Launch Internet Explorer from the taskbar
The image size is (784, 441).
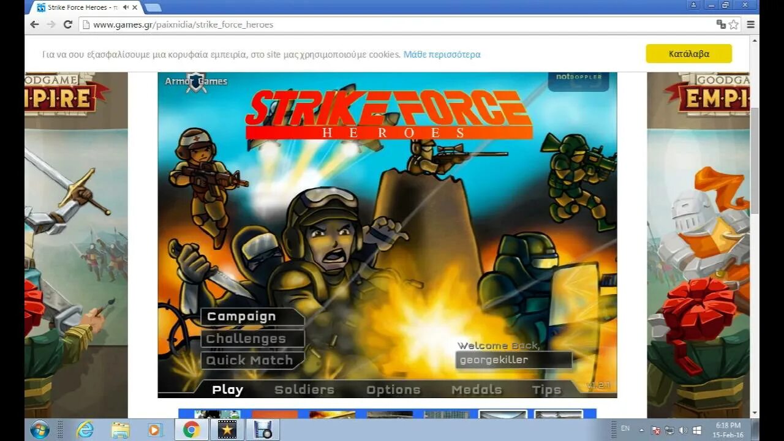(85, 430)
